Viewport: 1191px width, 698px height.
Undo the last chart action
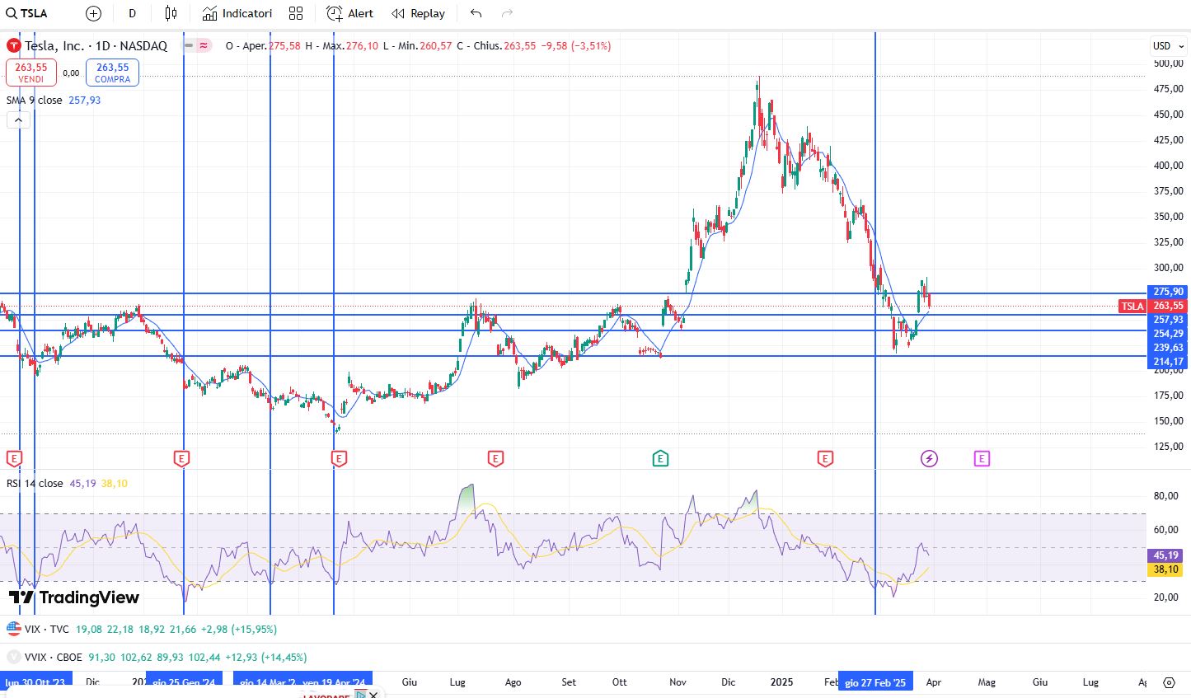476,13
